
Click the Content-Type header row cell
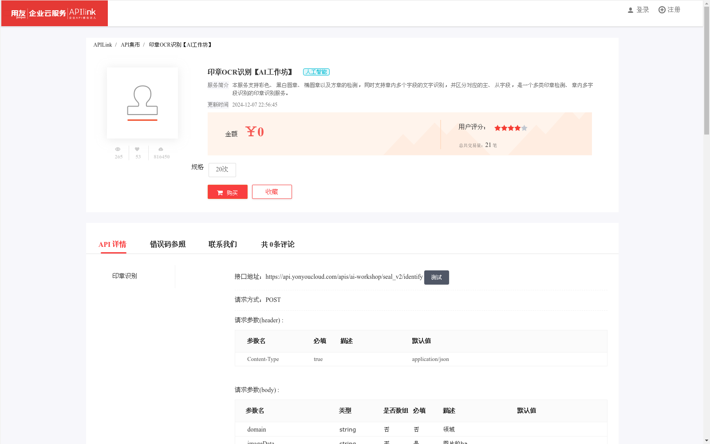[x=263, y=359]
